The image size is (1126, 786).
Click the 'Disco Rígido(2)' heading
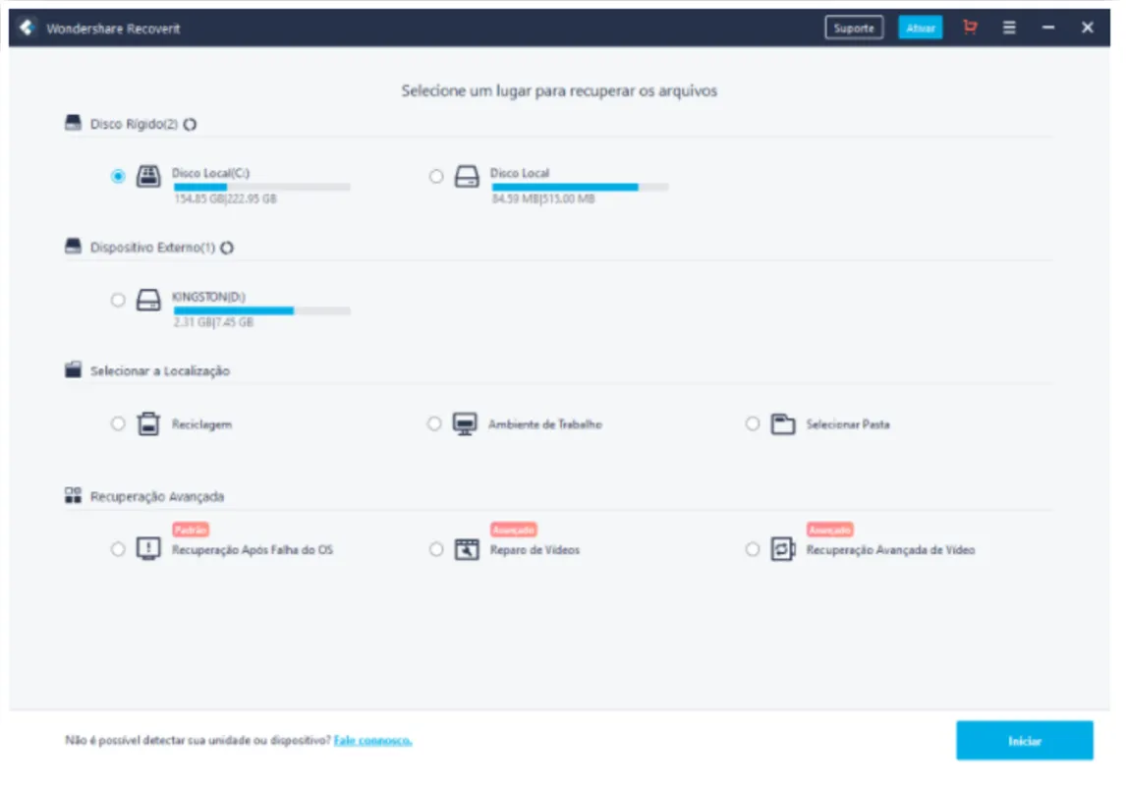(134, 124)
